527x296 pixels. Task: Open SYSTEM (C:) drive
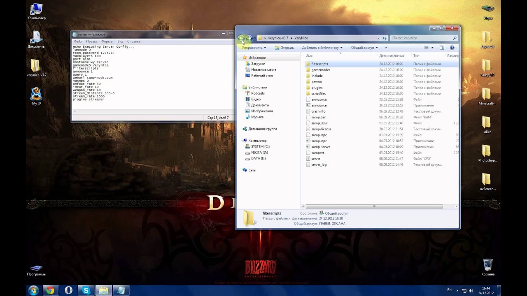[x=260, y=146]
